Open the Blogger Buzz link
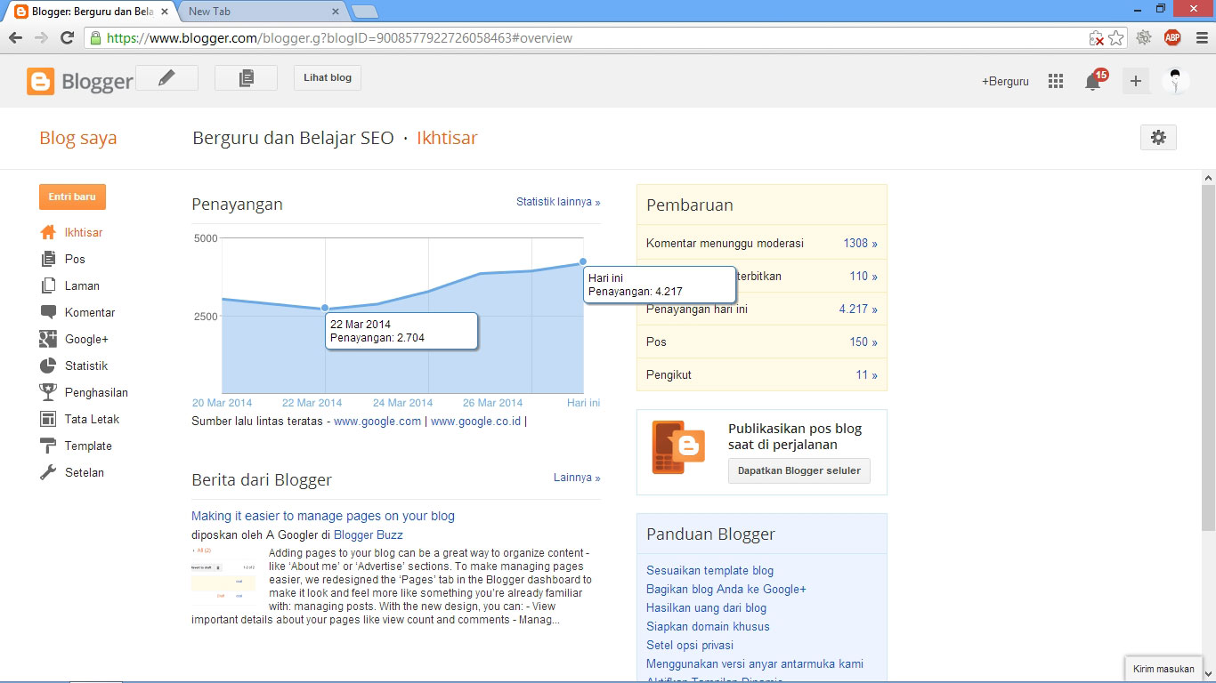 [x=369, y=535]
